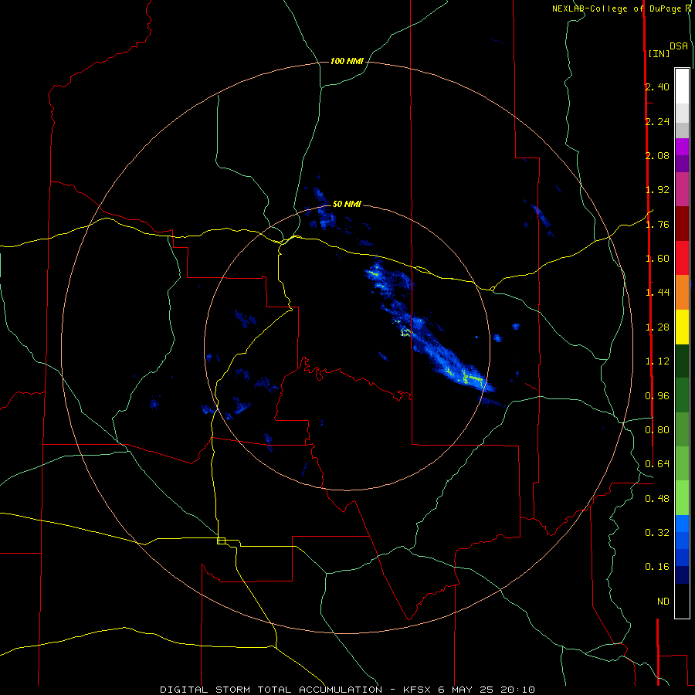Screen dimensions: 695x695
Task: Click the 0.16 legend value
Action: pyautogui.click(x=657, y=567)
